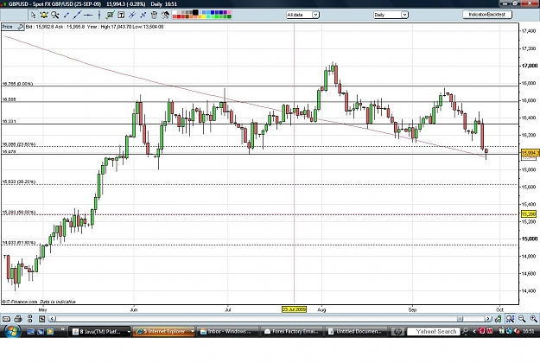Select the crossed lines drawing tool
The image size is (540, 363).
coord(132,15)
